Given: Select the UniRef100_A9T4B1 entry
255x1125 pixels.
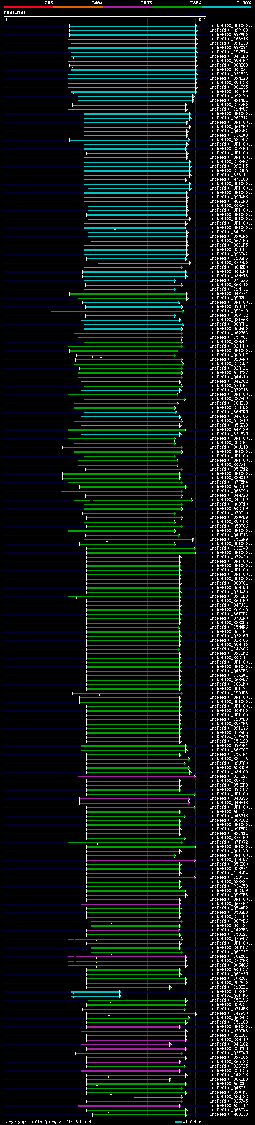Looking at the screenshot, I should point(229,101).
